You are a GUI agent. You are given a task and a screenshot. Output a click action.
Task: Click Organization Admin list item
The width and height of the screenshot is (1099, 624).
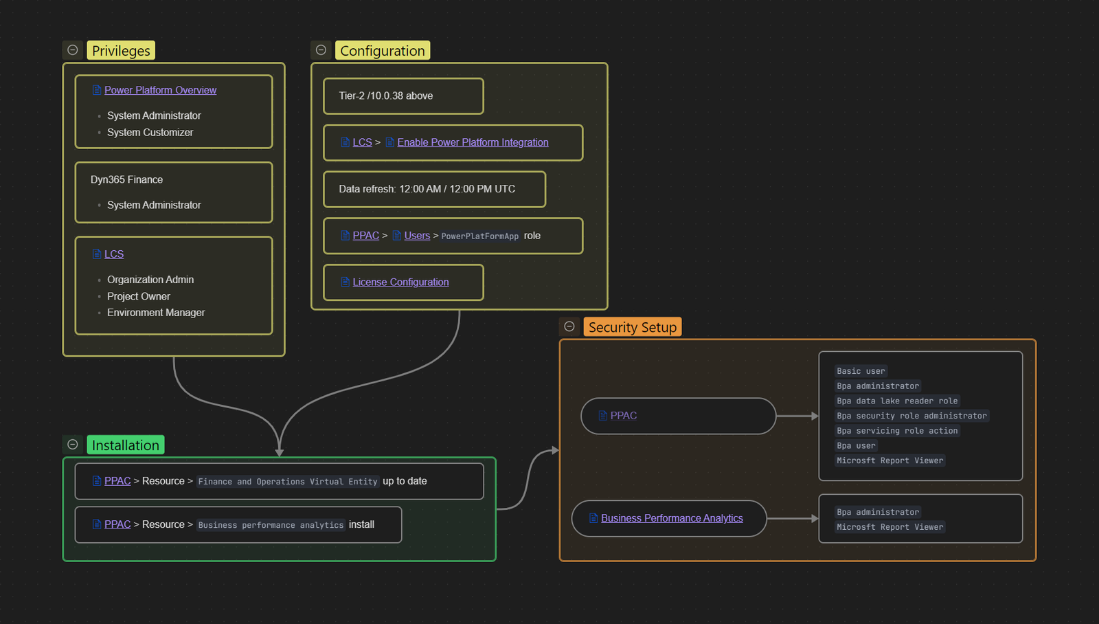(x=150, y=280)
